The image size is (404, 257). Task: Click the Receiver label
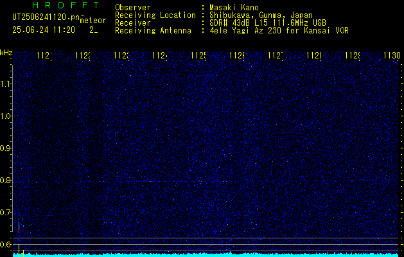(x=133, y=23)
